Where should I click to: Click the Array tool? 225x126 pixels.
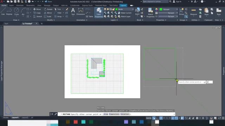(x=58, y=16)
